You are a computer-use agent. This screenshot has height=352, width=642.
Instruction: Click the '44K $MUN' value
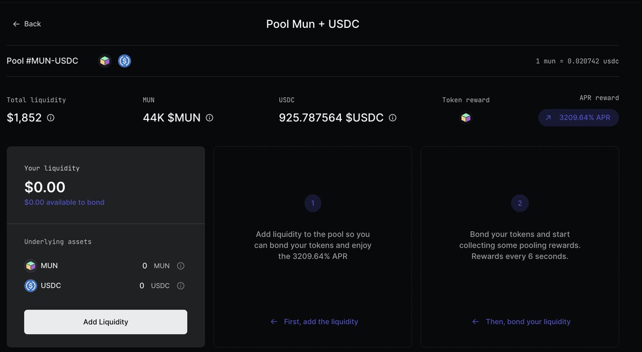[x=172, y=118]
